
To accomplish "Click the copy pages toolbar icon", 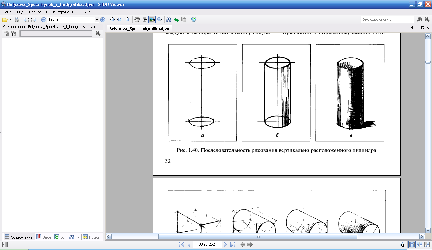I will 184,20.
